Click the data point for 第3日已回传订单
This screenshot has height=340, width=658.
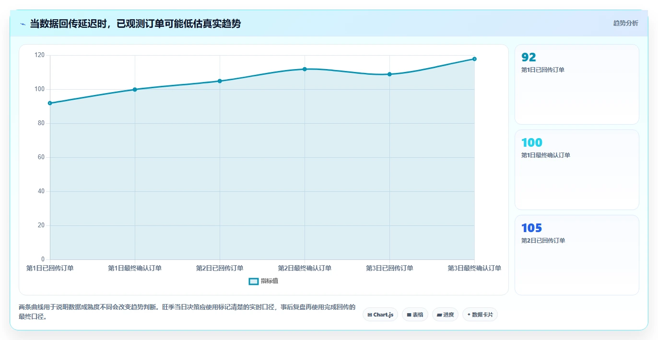389,74
